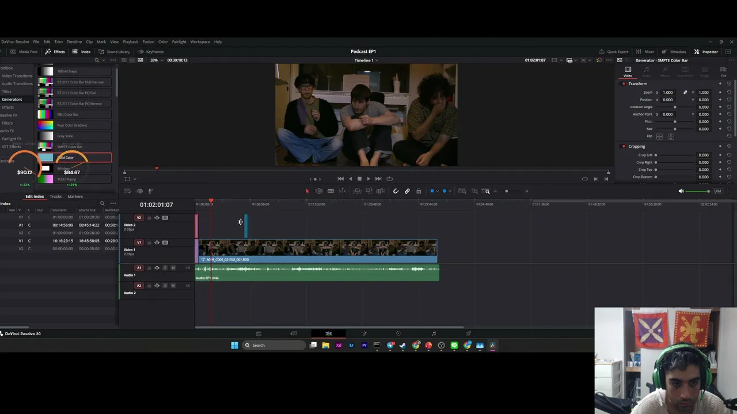Viewport: 737px width, 414px height.
Task: Select the Solid Color generator
Action: pos(75,158)
